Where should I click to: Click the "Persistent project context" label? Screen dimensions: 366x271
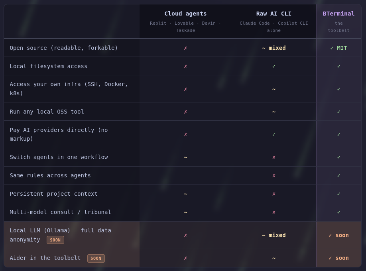click(x=53, y=194)
